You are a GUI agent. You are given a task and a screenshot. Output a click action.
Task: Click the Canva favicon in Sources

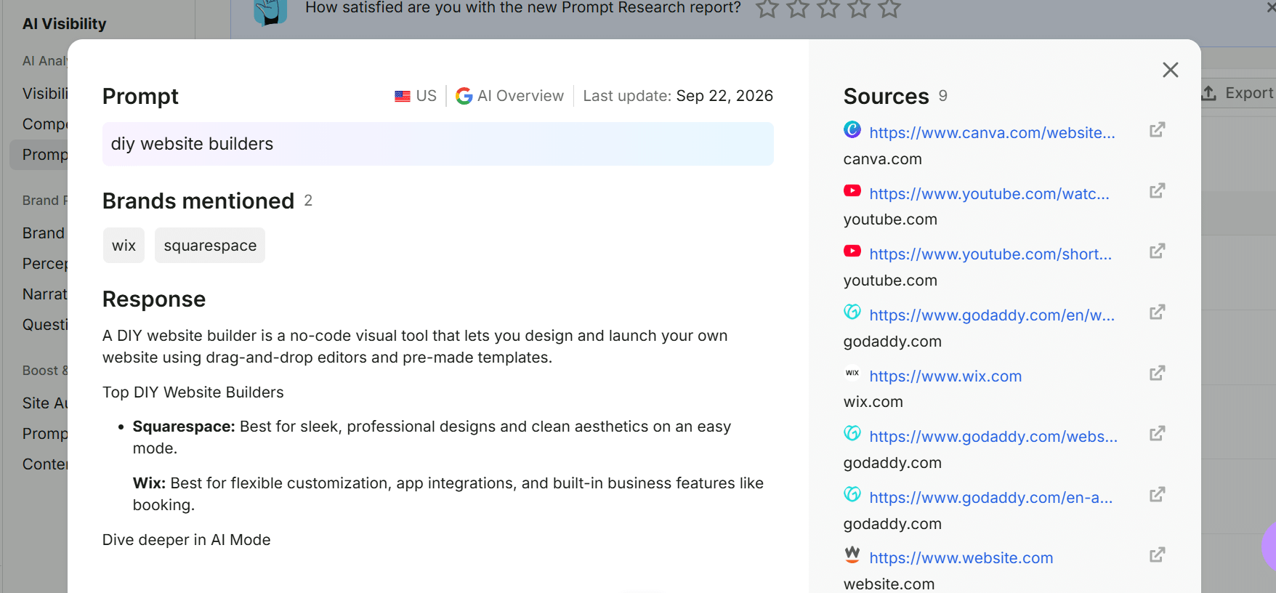[852, 130]
